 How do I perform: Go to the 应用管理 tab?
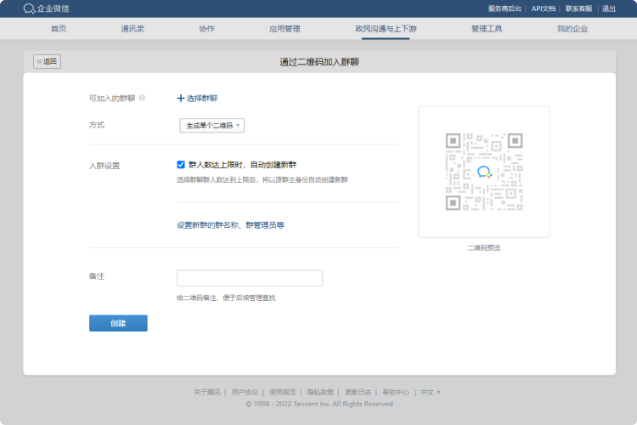pyautogui.click(x=285, y=28)
